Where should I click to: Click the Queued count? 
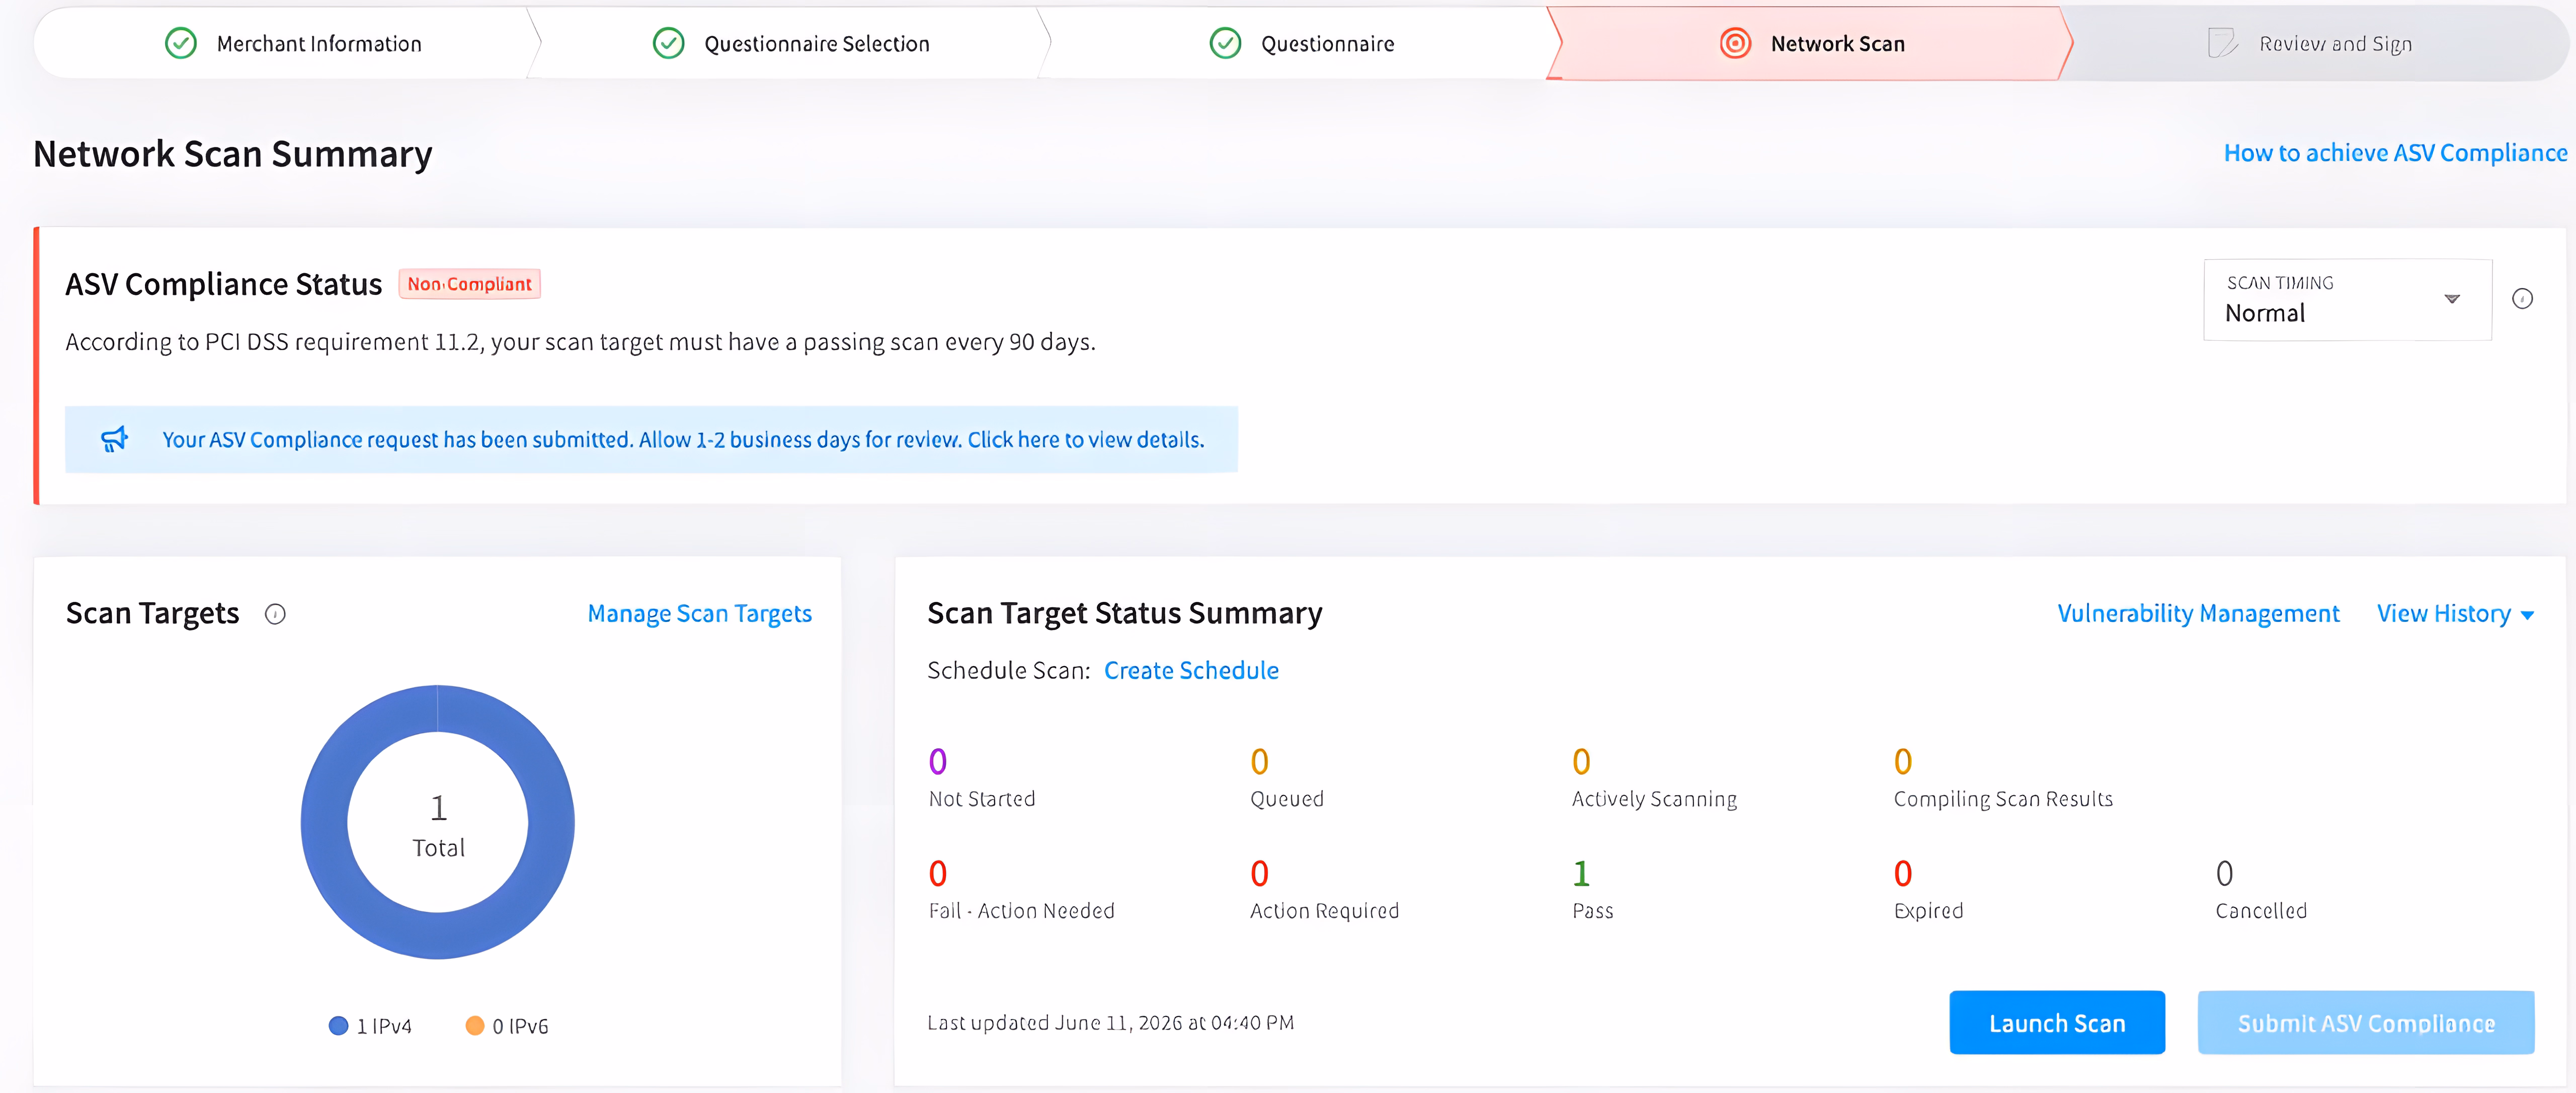point(1259,762)
